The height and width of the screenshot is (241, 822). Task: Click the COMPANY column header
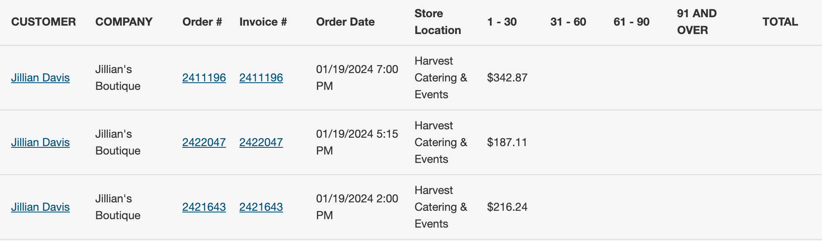click(x=124, y=22)
